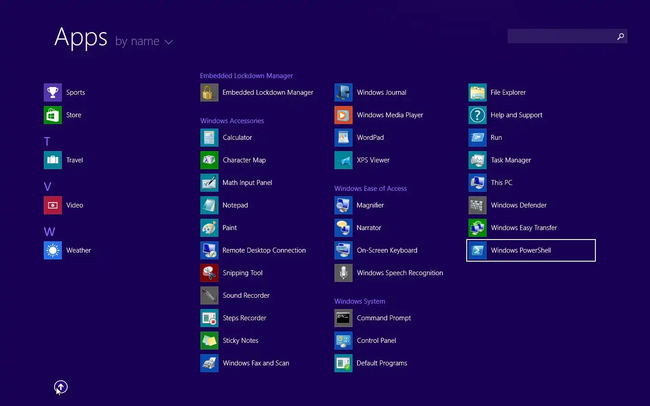Jump via the T letter heading
The width and height of the screenshot is (650, 406).
(x=47, y=142)
